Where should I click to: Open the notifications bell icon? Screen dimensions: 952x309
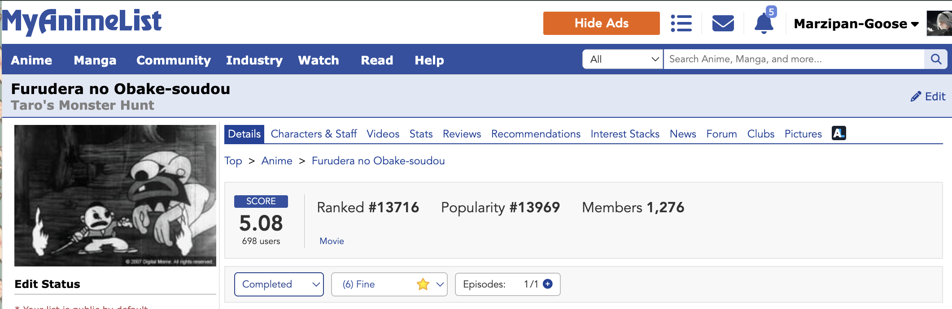(x=764, y=23)
